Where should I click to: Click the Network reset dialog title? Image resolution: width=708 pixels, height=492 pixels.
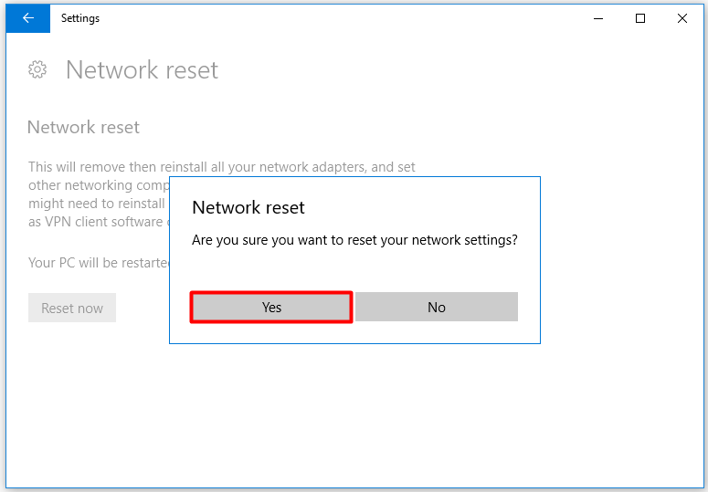[x=248, y=207]
